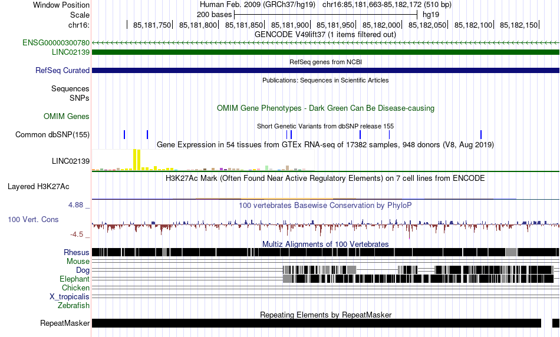
Task: Click the X_tropicalis alignment row label
Action: [70, 297]
